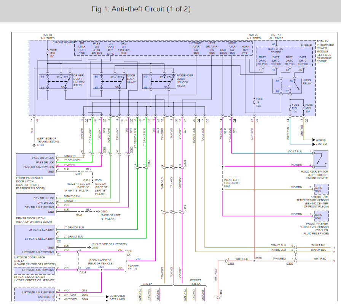This screenshot has height=304, width=341.
Task: Select the COMPUTER DATA LINES label
Action: coord(117,298)
